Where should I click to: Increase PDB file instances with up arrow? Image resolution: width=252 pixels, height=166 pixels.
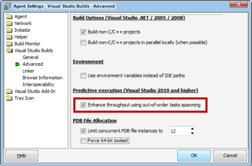pos(193,129)
